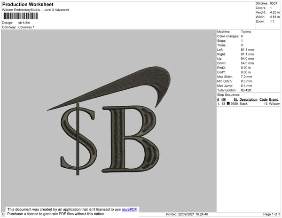Click the Min Stitch value 0.3 mm

[x=246, y=81]
